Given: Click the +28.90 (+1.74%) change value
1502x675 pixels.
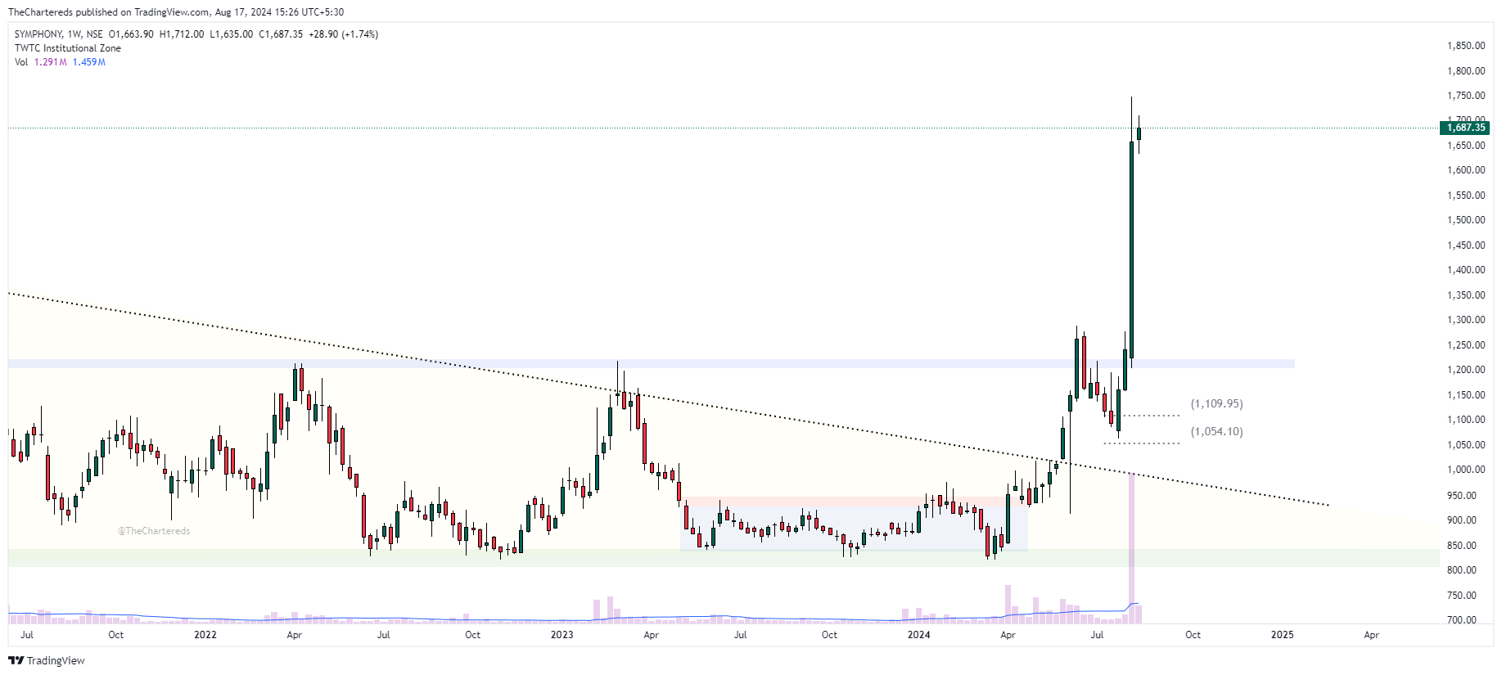Looking at the screenshot, I should pyautogui.click(x=344, y=34).
